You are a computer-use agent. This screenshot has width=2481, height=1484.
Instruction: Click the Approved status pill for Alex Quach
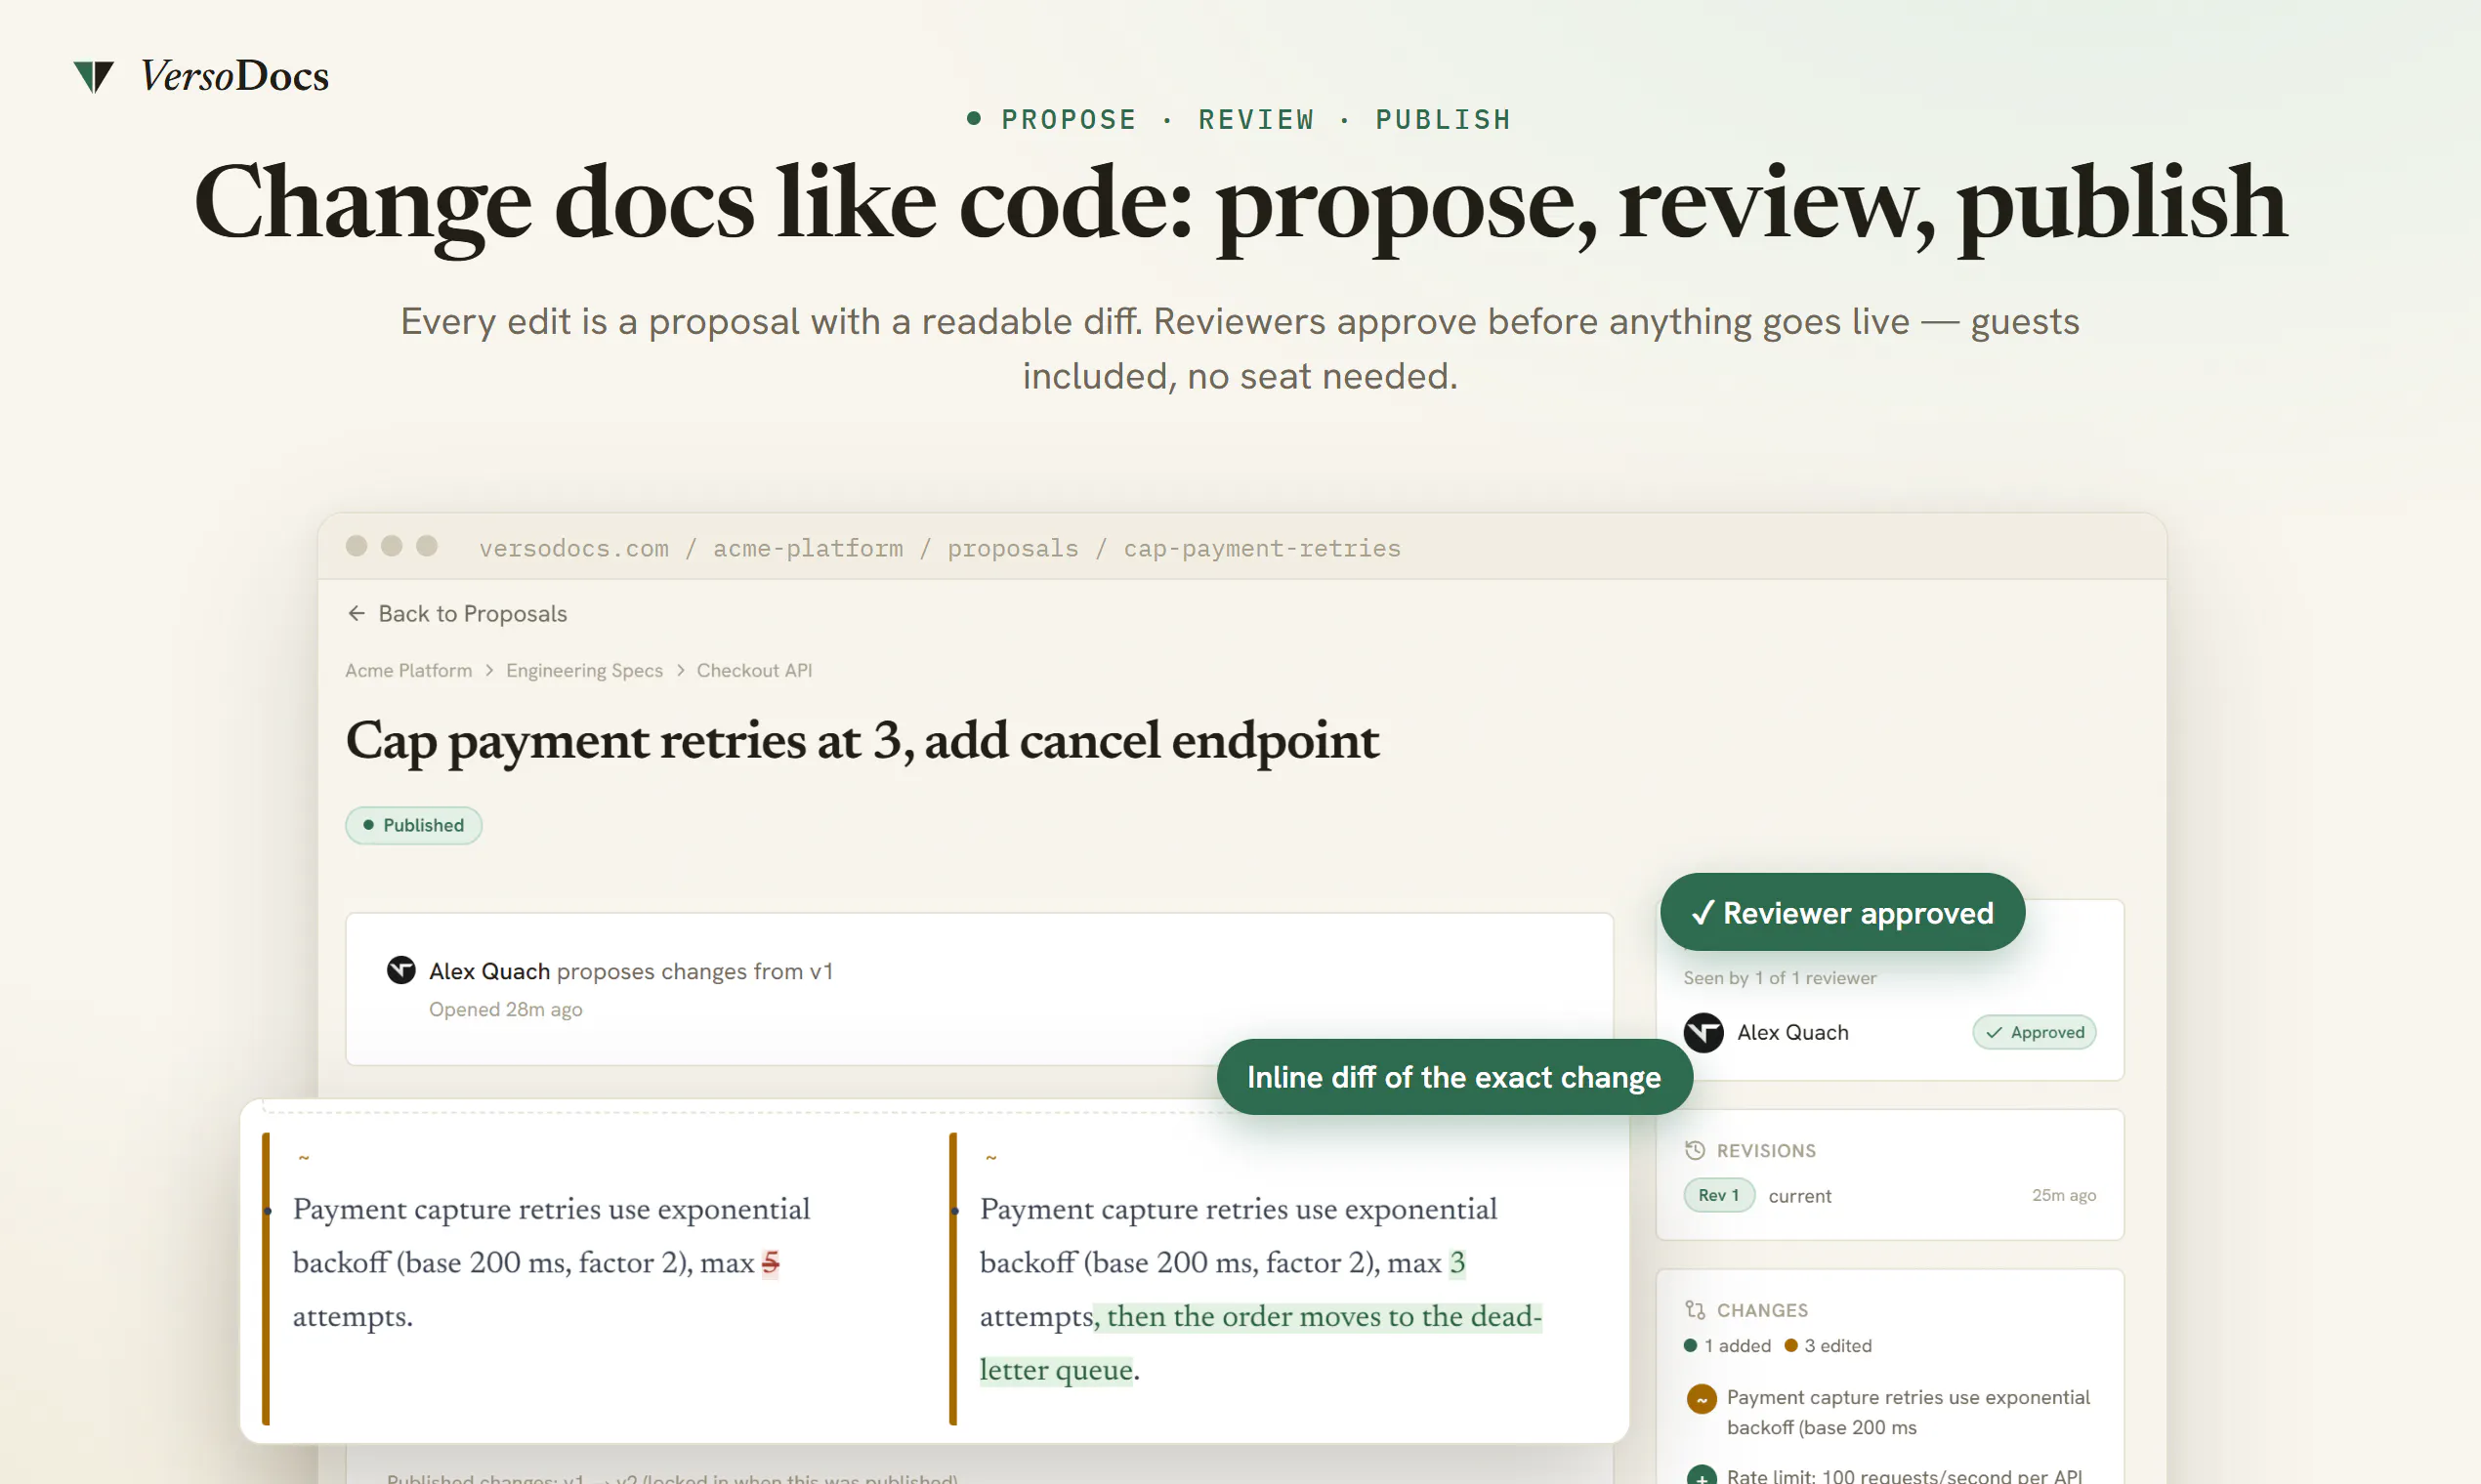2034,1032
